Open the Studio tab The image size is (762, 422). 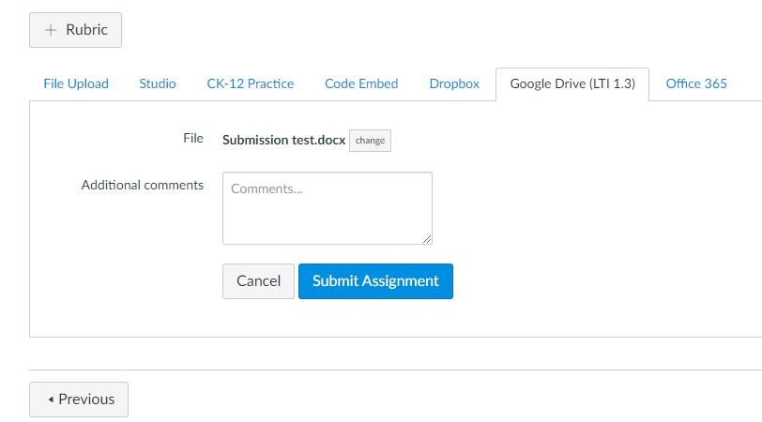pos(158,83)
